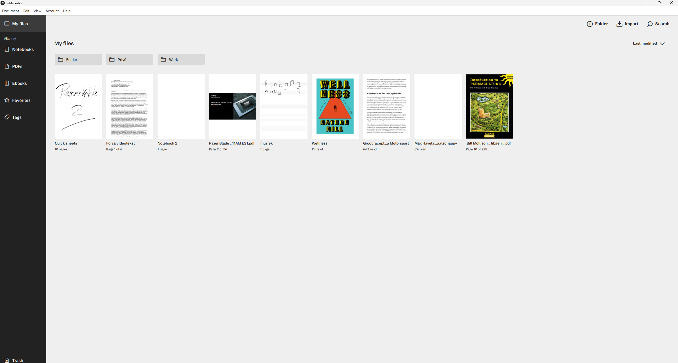Click the '1% read' label under Wellness
The width and height of the screenshot is (678, 363).
click(317, 149)
